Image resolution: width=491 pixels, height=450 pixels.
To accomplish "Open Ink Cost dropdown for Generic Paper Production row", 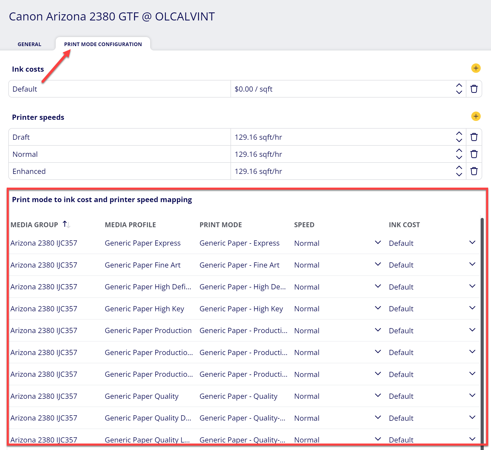I will point(472,330).
